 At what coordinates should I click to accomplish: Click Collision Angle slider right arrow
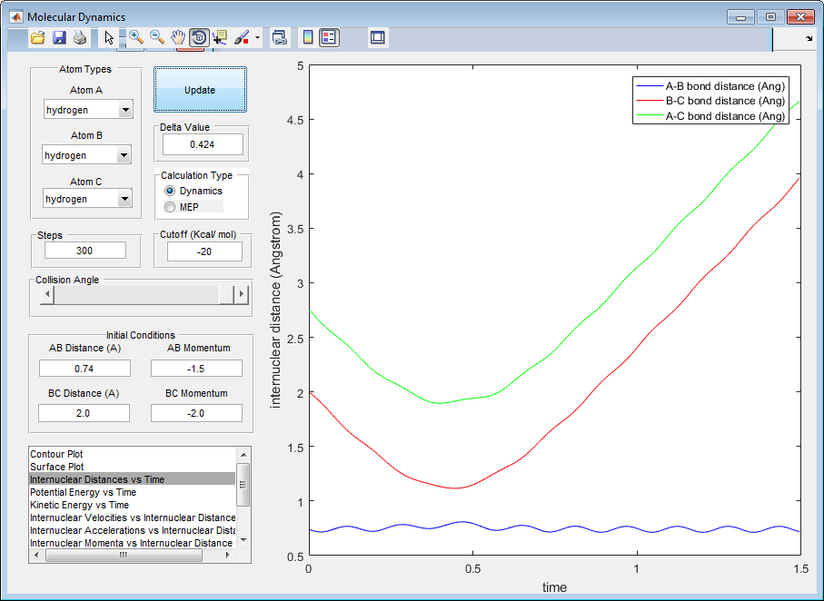click(241, 294)
